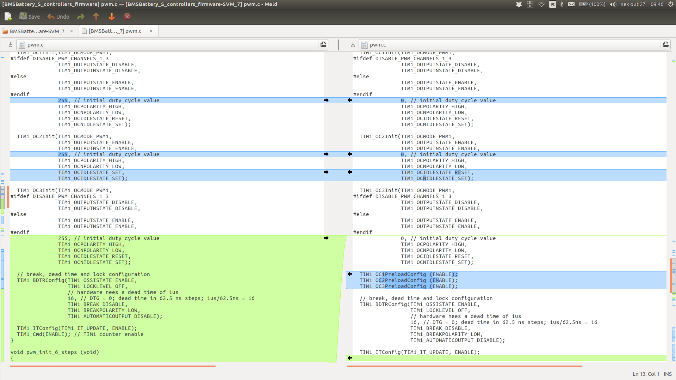Open keyboard layout Pt indicator
The image size is (676, 380).
click(x=552, y=4)
